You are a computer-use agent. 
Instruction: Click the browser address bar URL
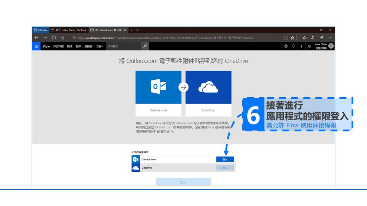click(x=166, y=38)
